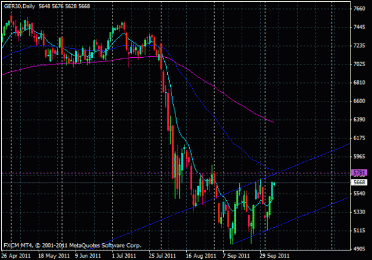This screenshot has width=372, height=260.
Task: Click the 7660 price axis value
Action: (359, 8)
